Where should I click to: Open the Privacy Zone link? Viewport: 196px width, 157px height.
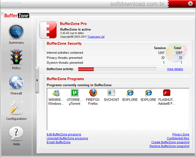(181, 135)
